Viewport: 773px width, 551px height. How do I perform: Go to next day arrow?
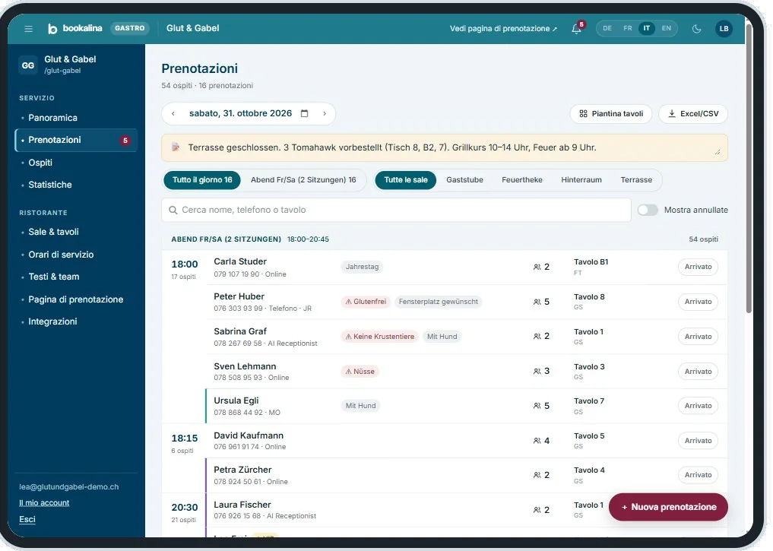[x=325, y=113]
